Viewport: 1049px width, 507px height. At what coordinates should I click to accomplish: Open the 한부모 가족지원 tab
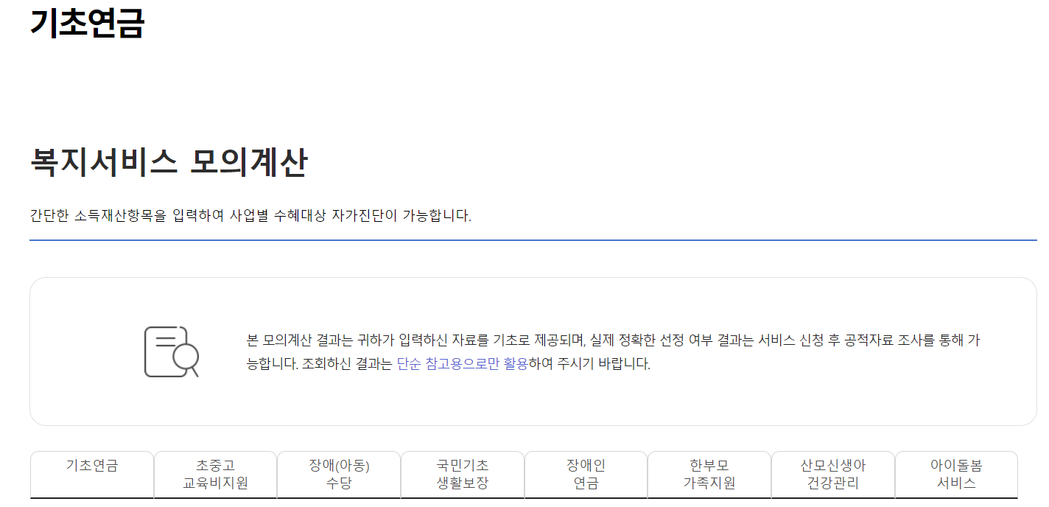point(709,474)
